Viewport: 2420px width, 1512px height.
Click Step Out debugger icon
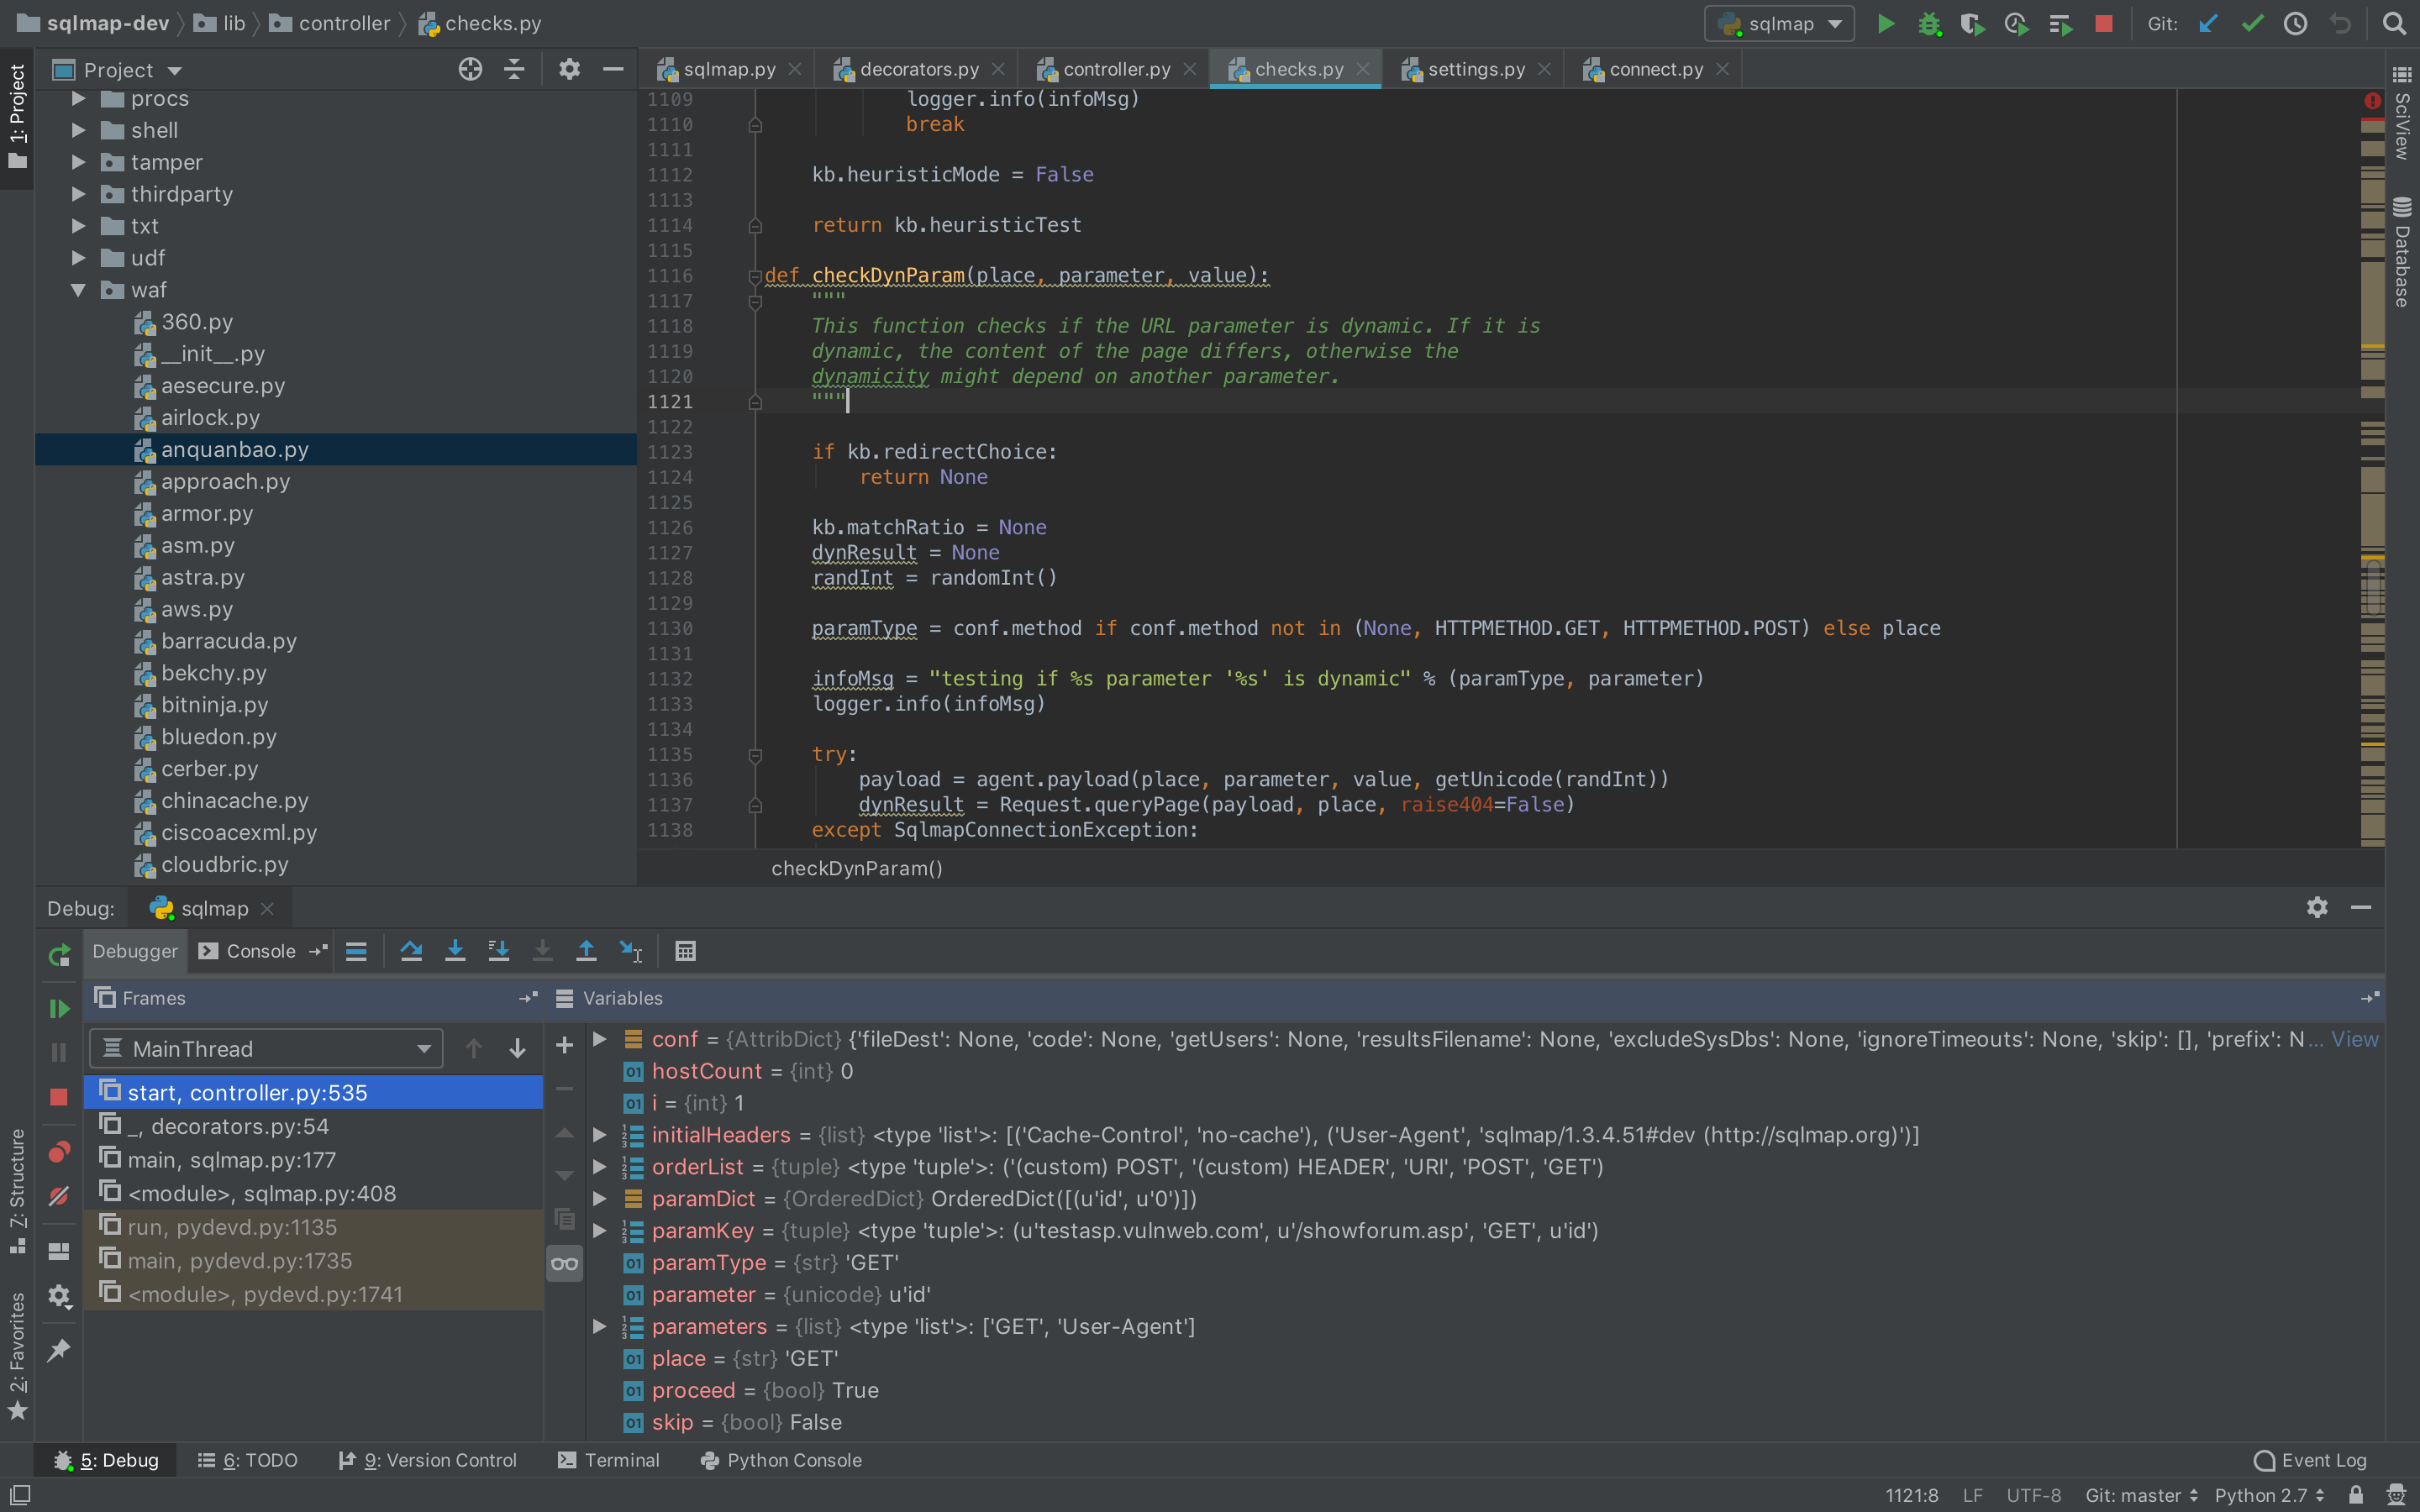click(586, 951)
